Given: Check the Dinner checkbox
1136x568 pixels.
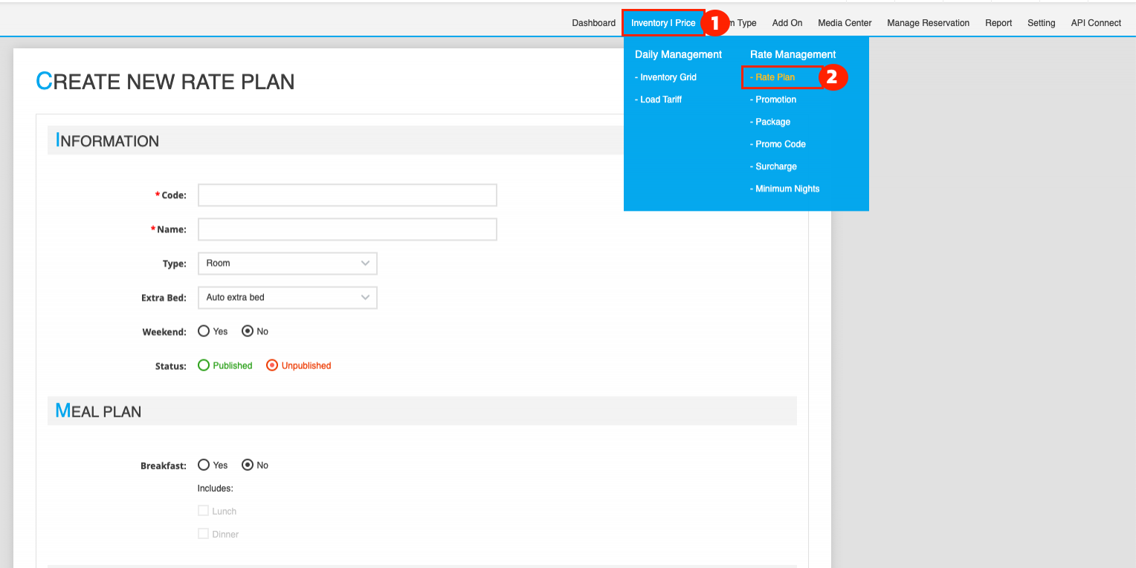Looking at the screenshot, I should (203, 534).
